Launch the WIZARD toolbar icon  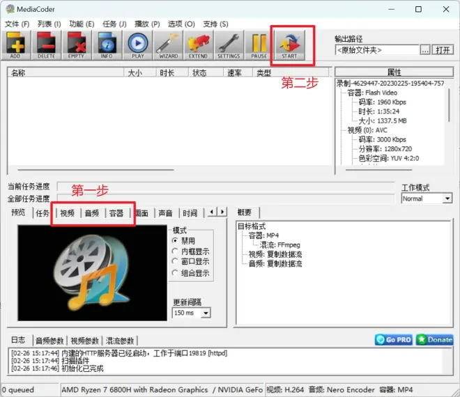168,45
